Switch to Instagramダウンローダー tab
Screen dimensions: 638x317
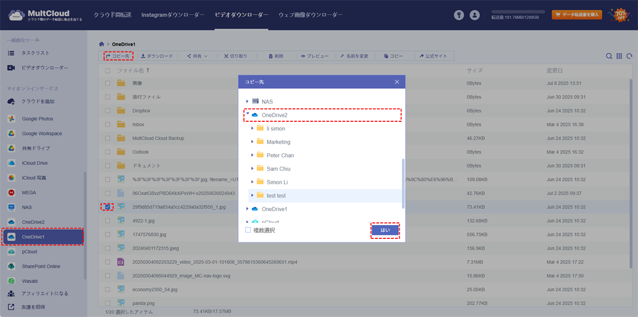click(x=173, y=15)
